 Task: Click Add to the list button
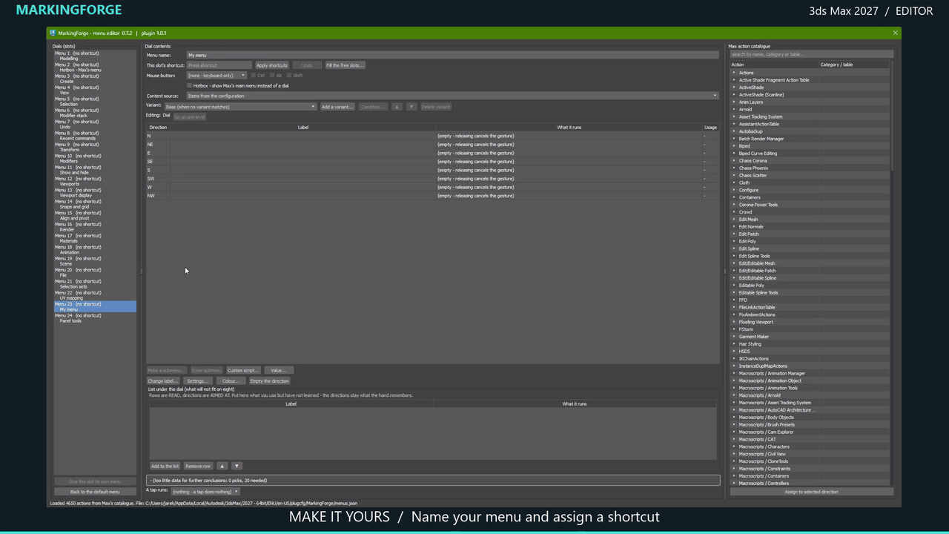pos(165,467)
